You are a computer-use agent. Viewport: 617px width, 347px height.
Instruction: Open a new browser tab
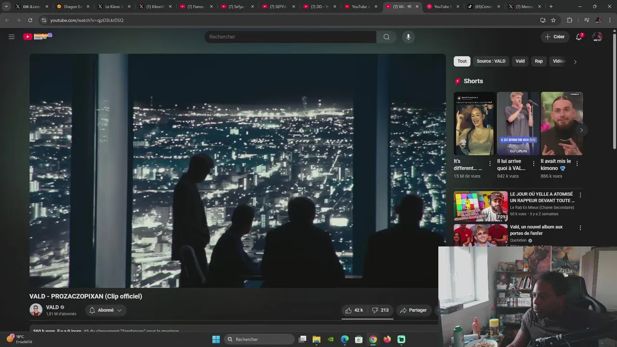pos(551,7)
